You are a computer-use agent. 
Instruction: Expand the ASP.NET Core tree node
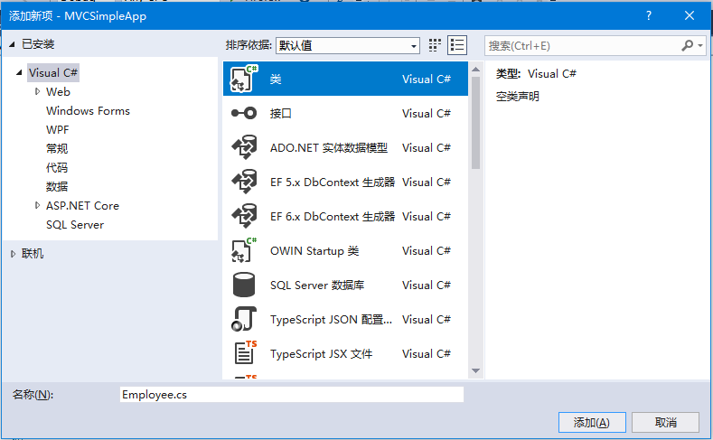(x=37, y=205)
